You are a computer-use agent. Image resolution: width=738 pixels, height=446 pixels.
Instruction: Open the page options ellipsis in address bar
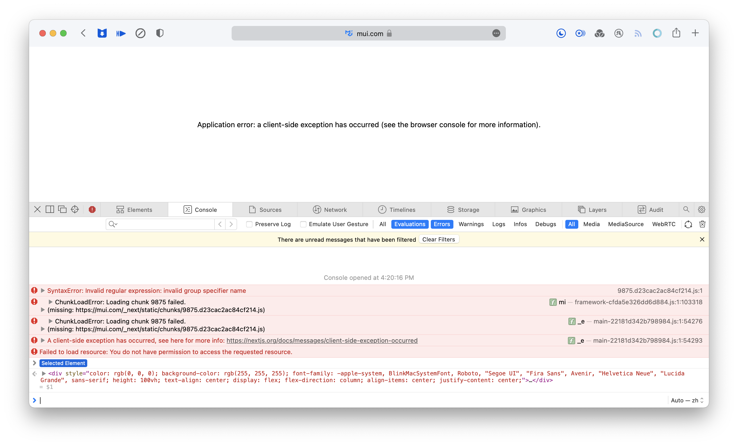point(496,33)
